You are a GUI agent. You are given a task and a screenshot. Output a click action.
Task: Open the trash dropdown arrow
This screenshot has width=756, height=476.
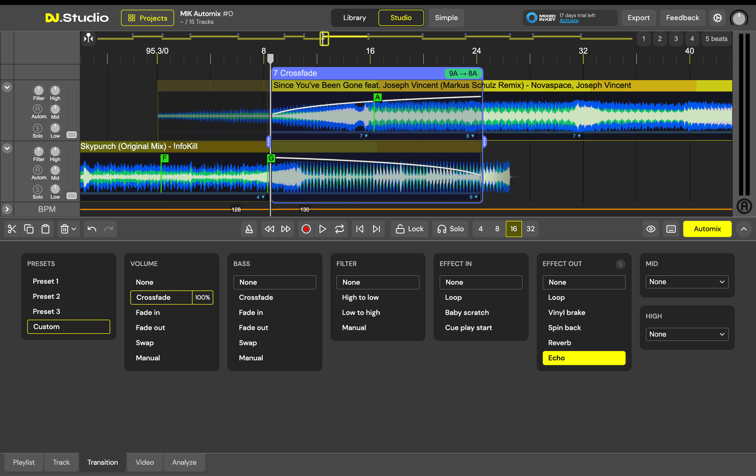click(74, 229)
